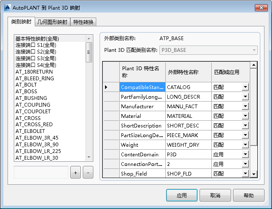
Task: Click the row selector arrow for CATALOG row
Action: (111, 87)
